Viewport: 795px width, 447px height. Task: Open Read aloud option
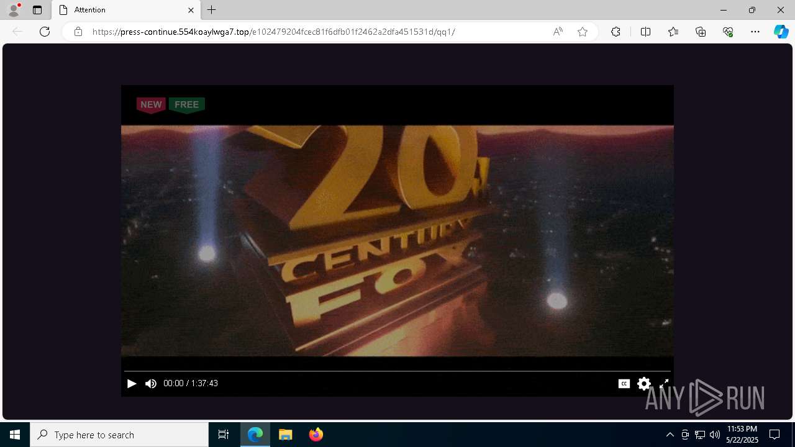(x=558, y=32)
